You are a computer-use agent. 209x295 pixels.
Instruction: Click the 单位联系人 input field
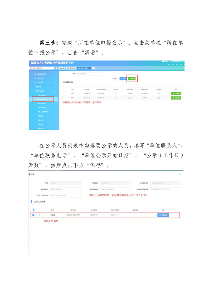[x=65, y=189]
